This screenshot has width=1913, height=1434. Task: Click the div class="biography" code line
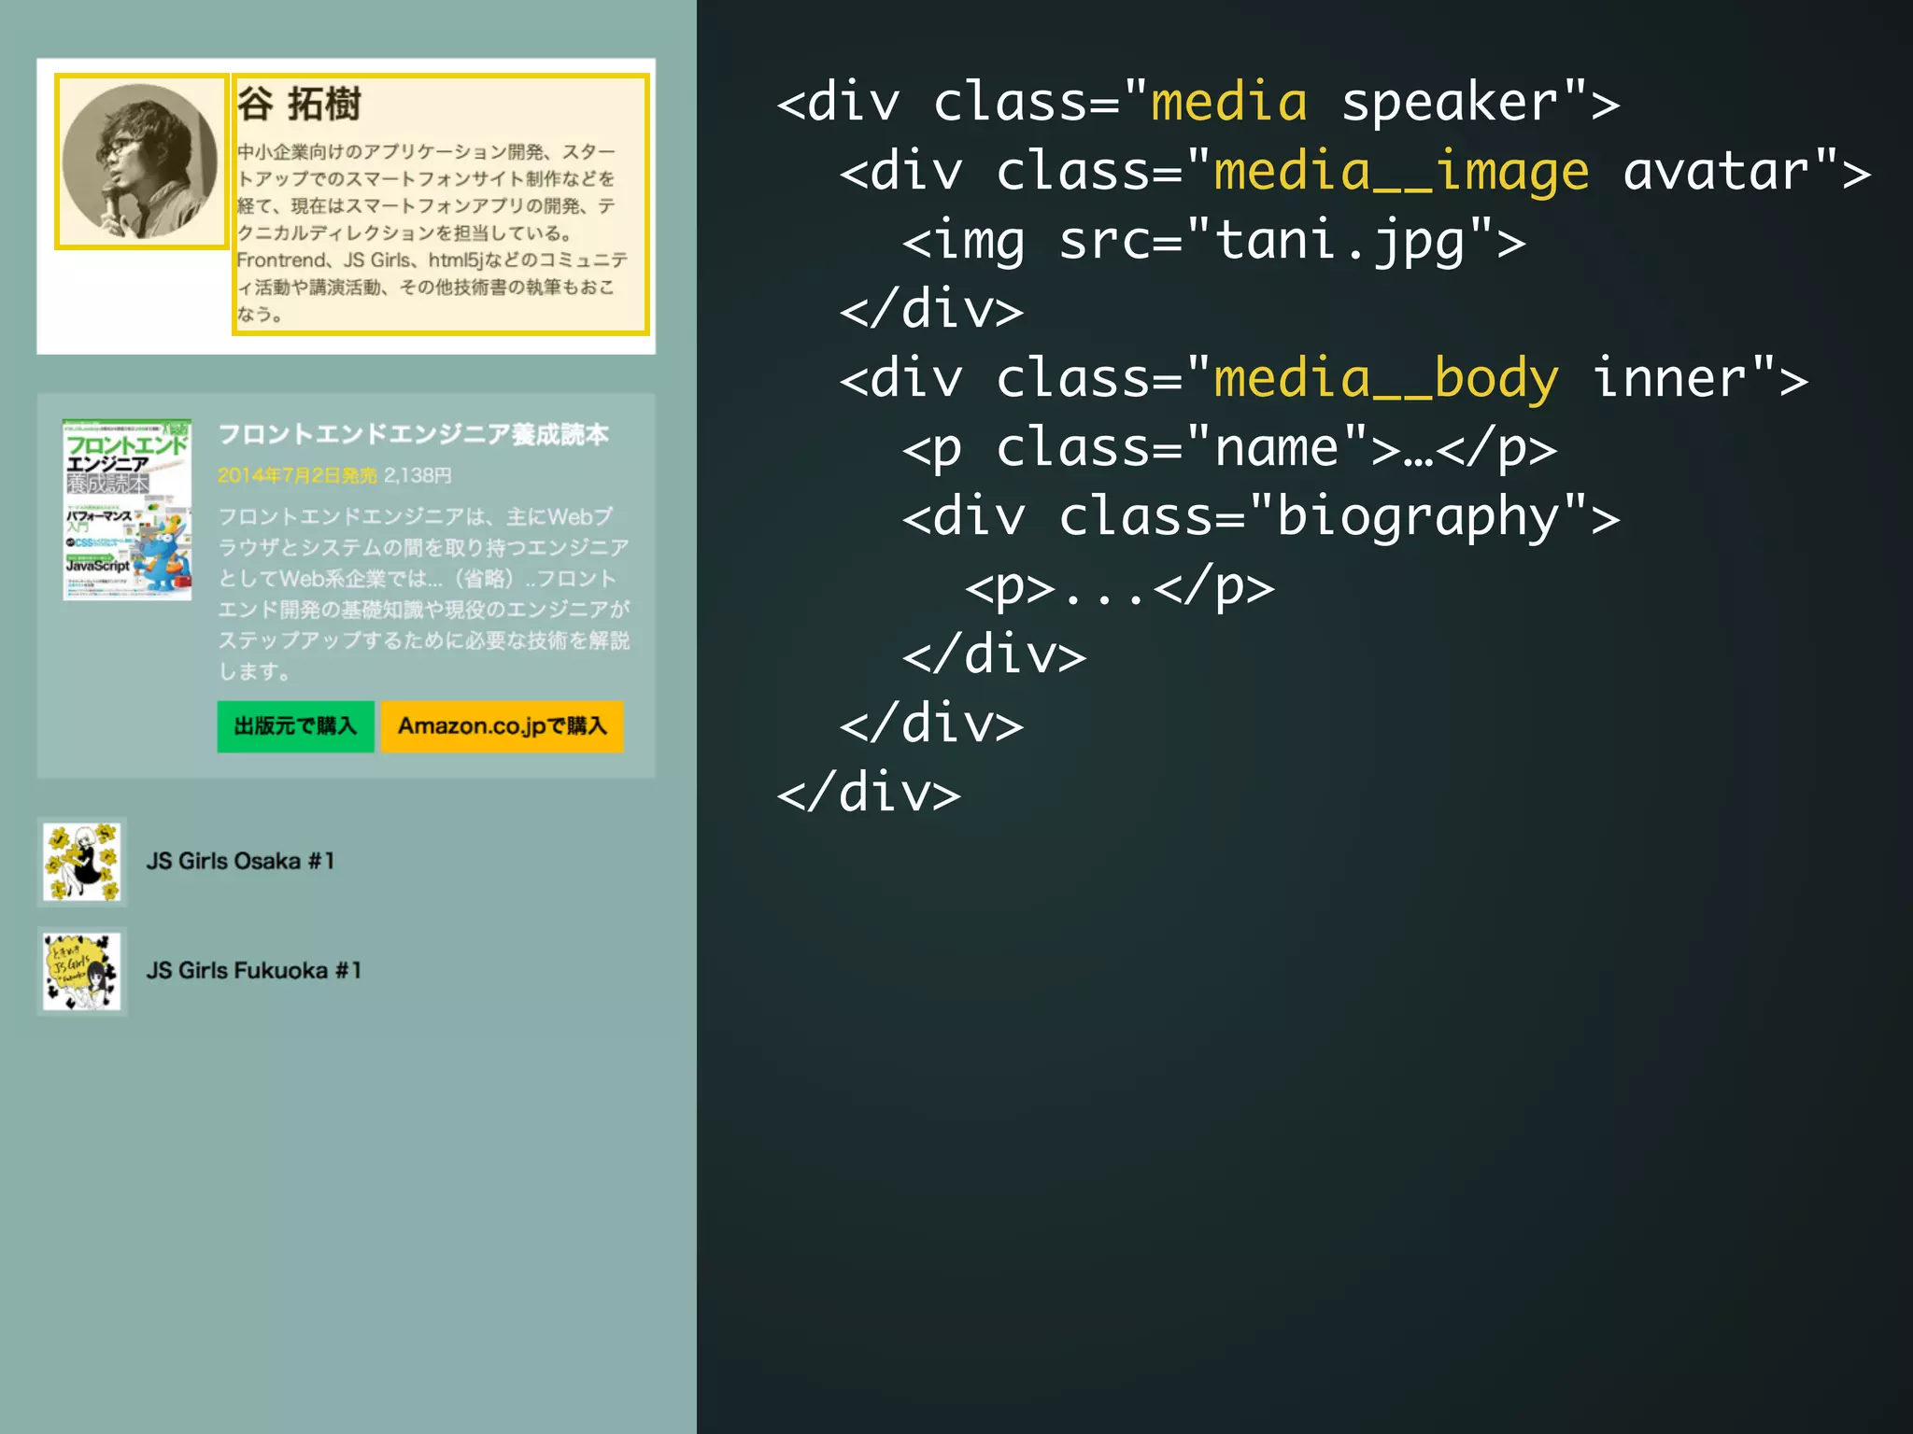pos(1260,517)
